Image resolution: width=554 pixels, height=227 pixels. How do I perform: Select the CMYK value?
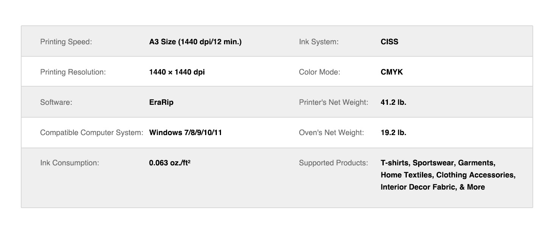click(392, 72)
